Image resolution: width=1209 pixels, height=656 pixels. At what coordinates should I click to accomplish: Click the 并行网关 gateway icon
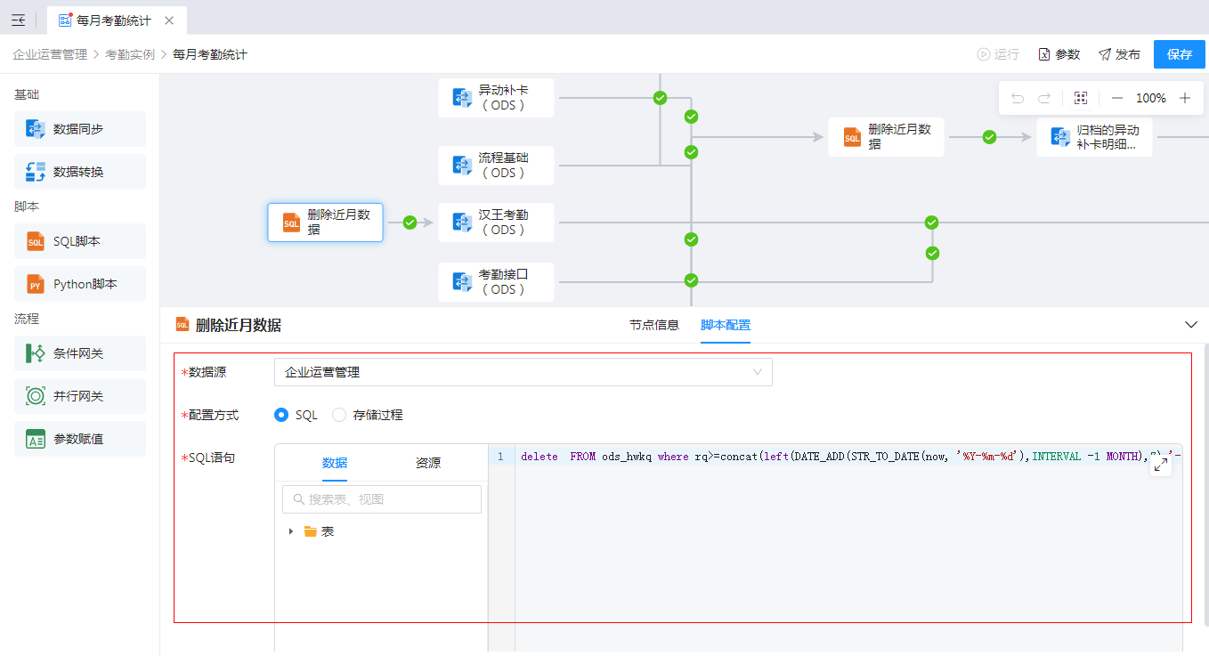pyautogui.click(x=36, y=396)
